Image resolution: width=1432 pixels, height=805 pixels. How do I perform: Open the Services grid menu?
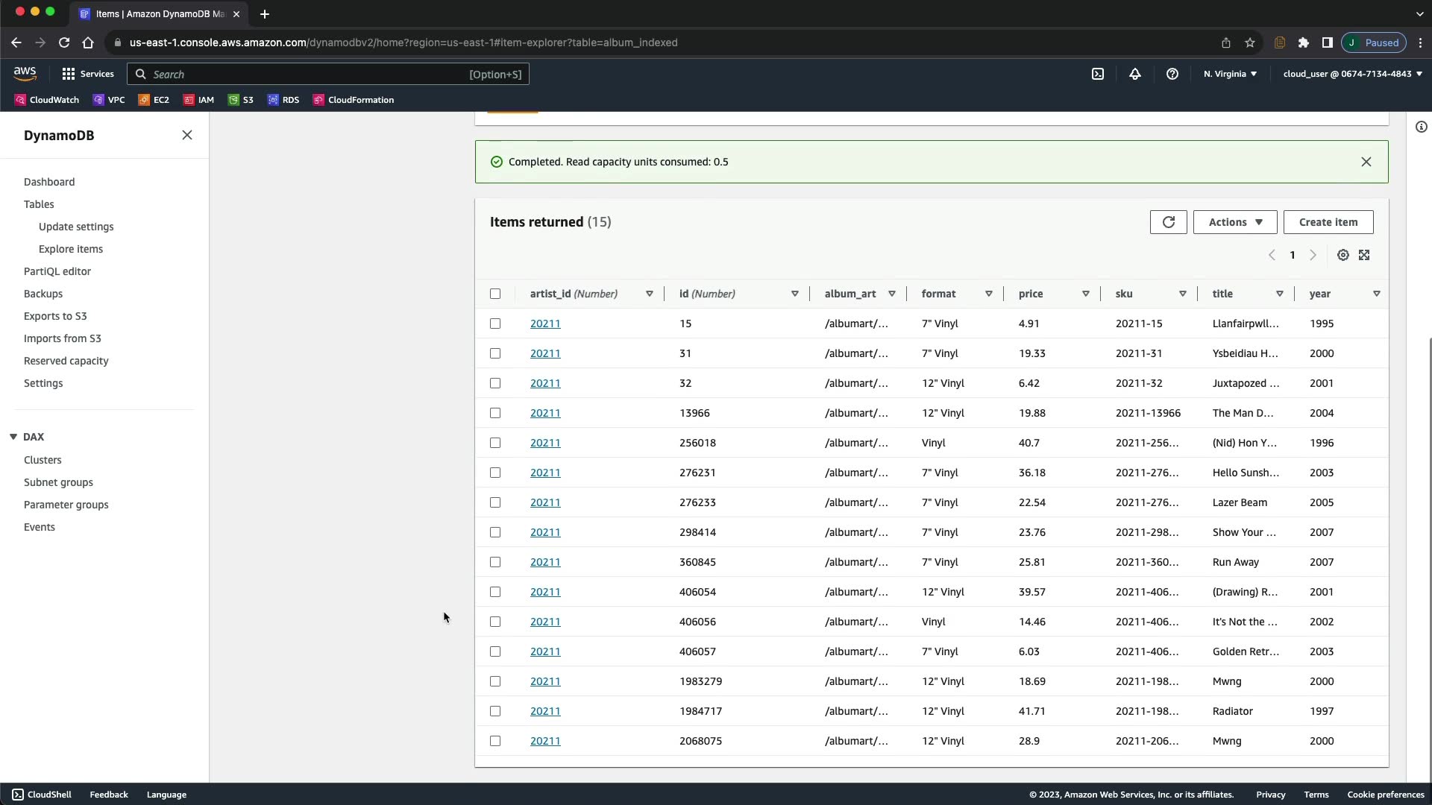[88, 74]
